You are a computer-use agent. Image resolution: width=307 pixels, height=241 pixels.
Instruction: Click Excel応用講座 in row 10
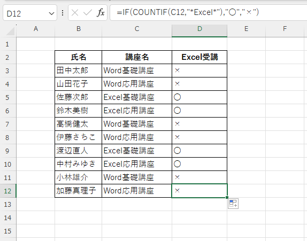point(137,164)
